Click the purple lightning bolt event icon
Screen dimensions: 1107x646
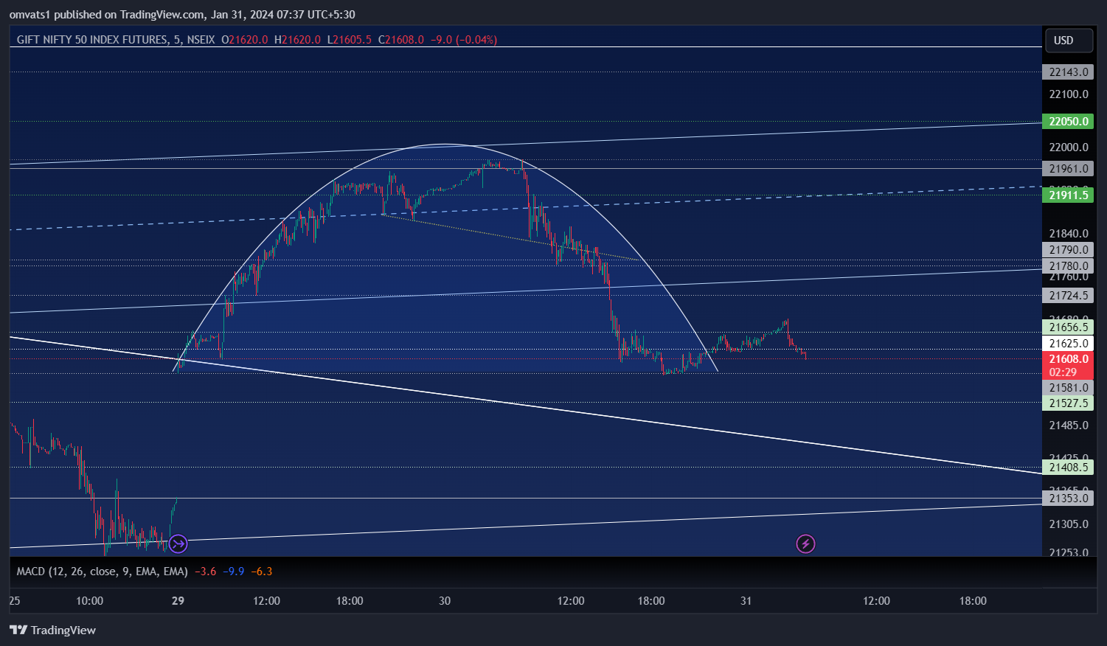(805, 544)
